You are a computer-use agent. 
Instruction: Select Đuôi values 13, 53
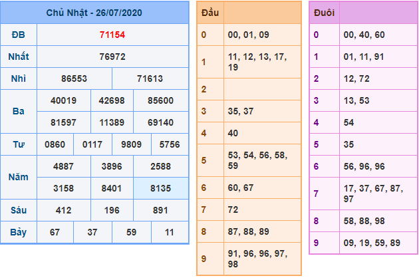[356, 100]
